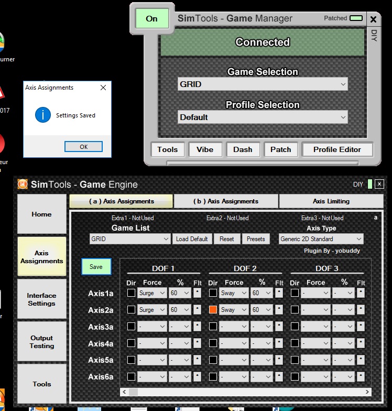392x411 pixels.
Task: Click Axis4a DOF 2 Flt filter box
Action: 279,343
